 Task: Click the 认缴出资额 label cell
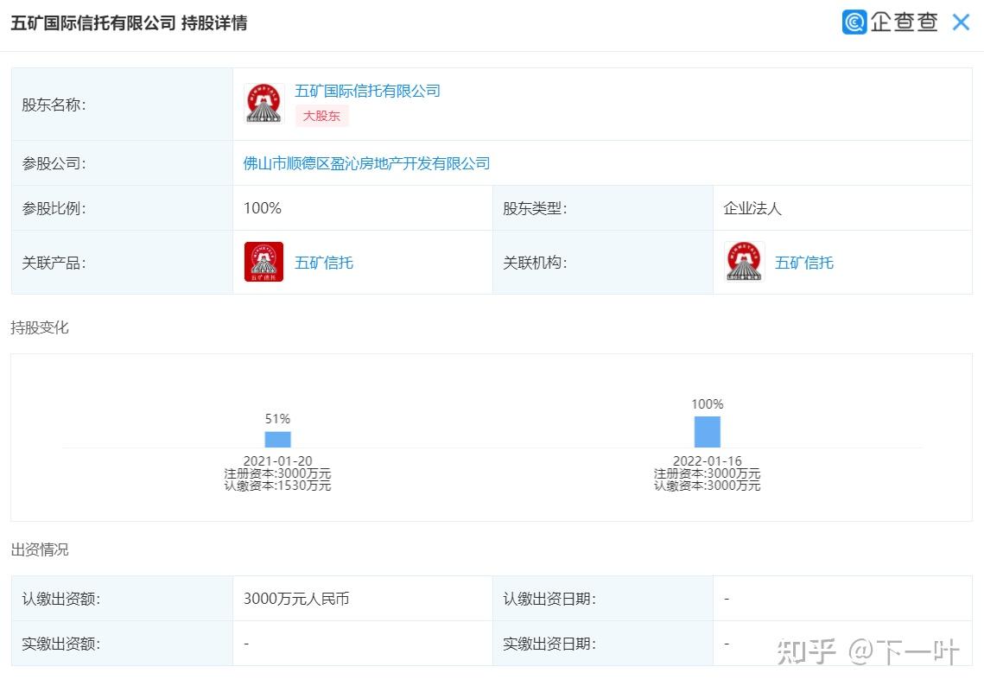pos(123,599)
